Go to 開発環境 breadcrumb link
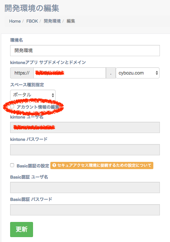 (x=52, y=21)
